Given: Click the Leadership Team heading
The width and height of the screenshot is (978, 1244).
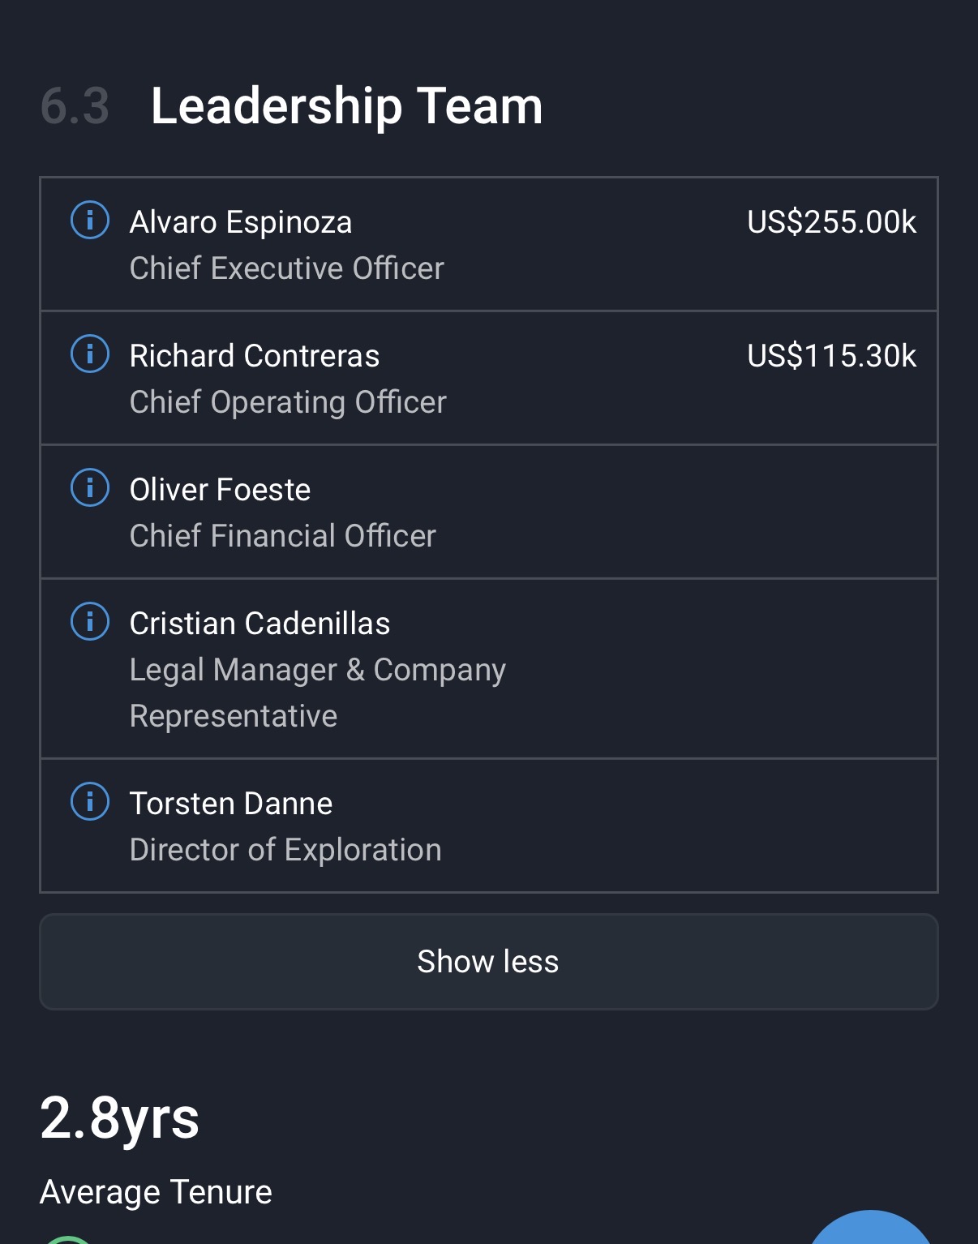Looking at the screenshot, I should coord(346,106).
